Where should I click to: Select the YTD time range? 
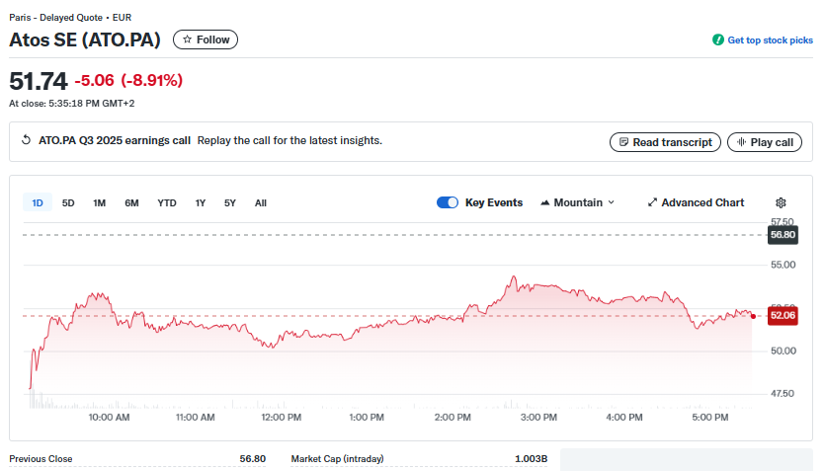click(x=167, y=202)
